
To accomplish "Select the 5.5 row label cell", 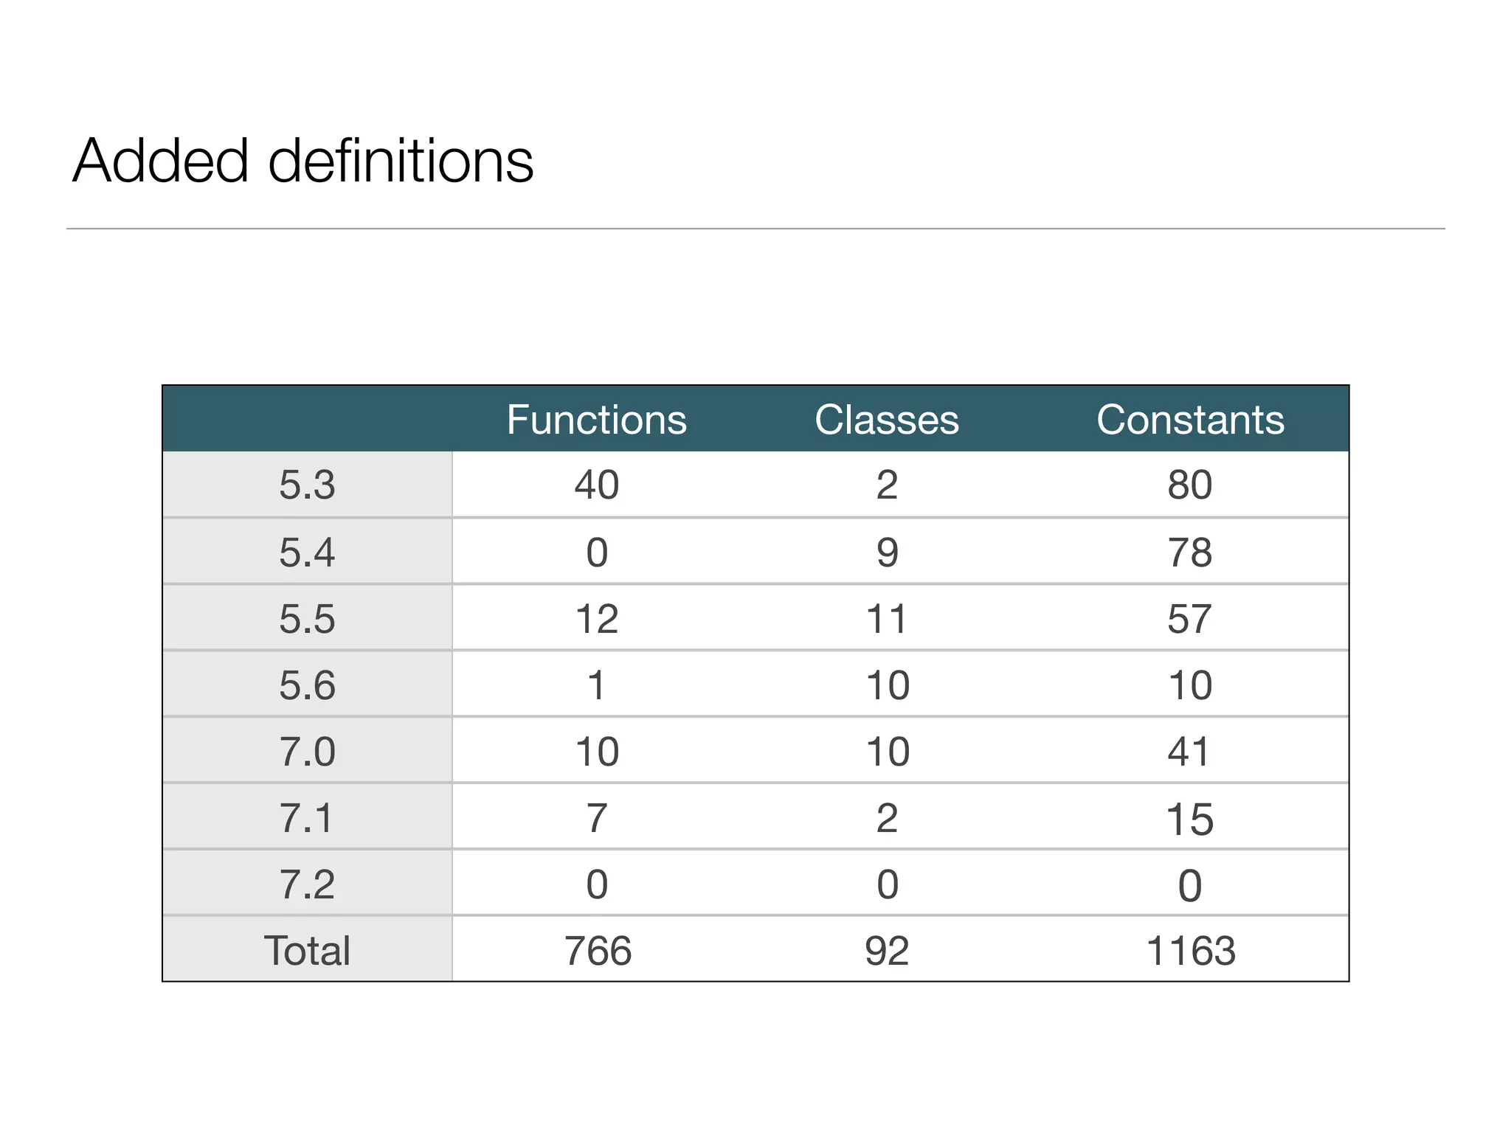I will pyautogui.click(x=307, y=618).
